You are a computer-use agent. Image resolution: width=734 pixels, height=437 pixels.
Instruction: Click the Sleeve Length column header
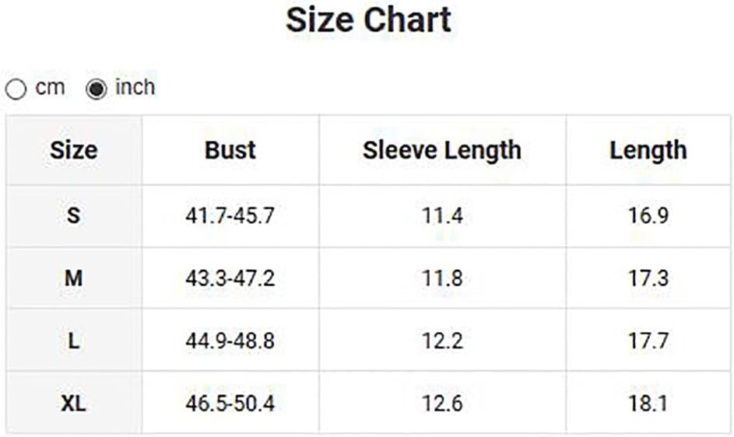442,150
